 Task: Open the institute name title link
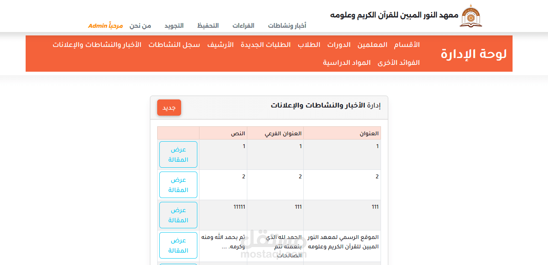[x=394, y=15]
